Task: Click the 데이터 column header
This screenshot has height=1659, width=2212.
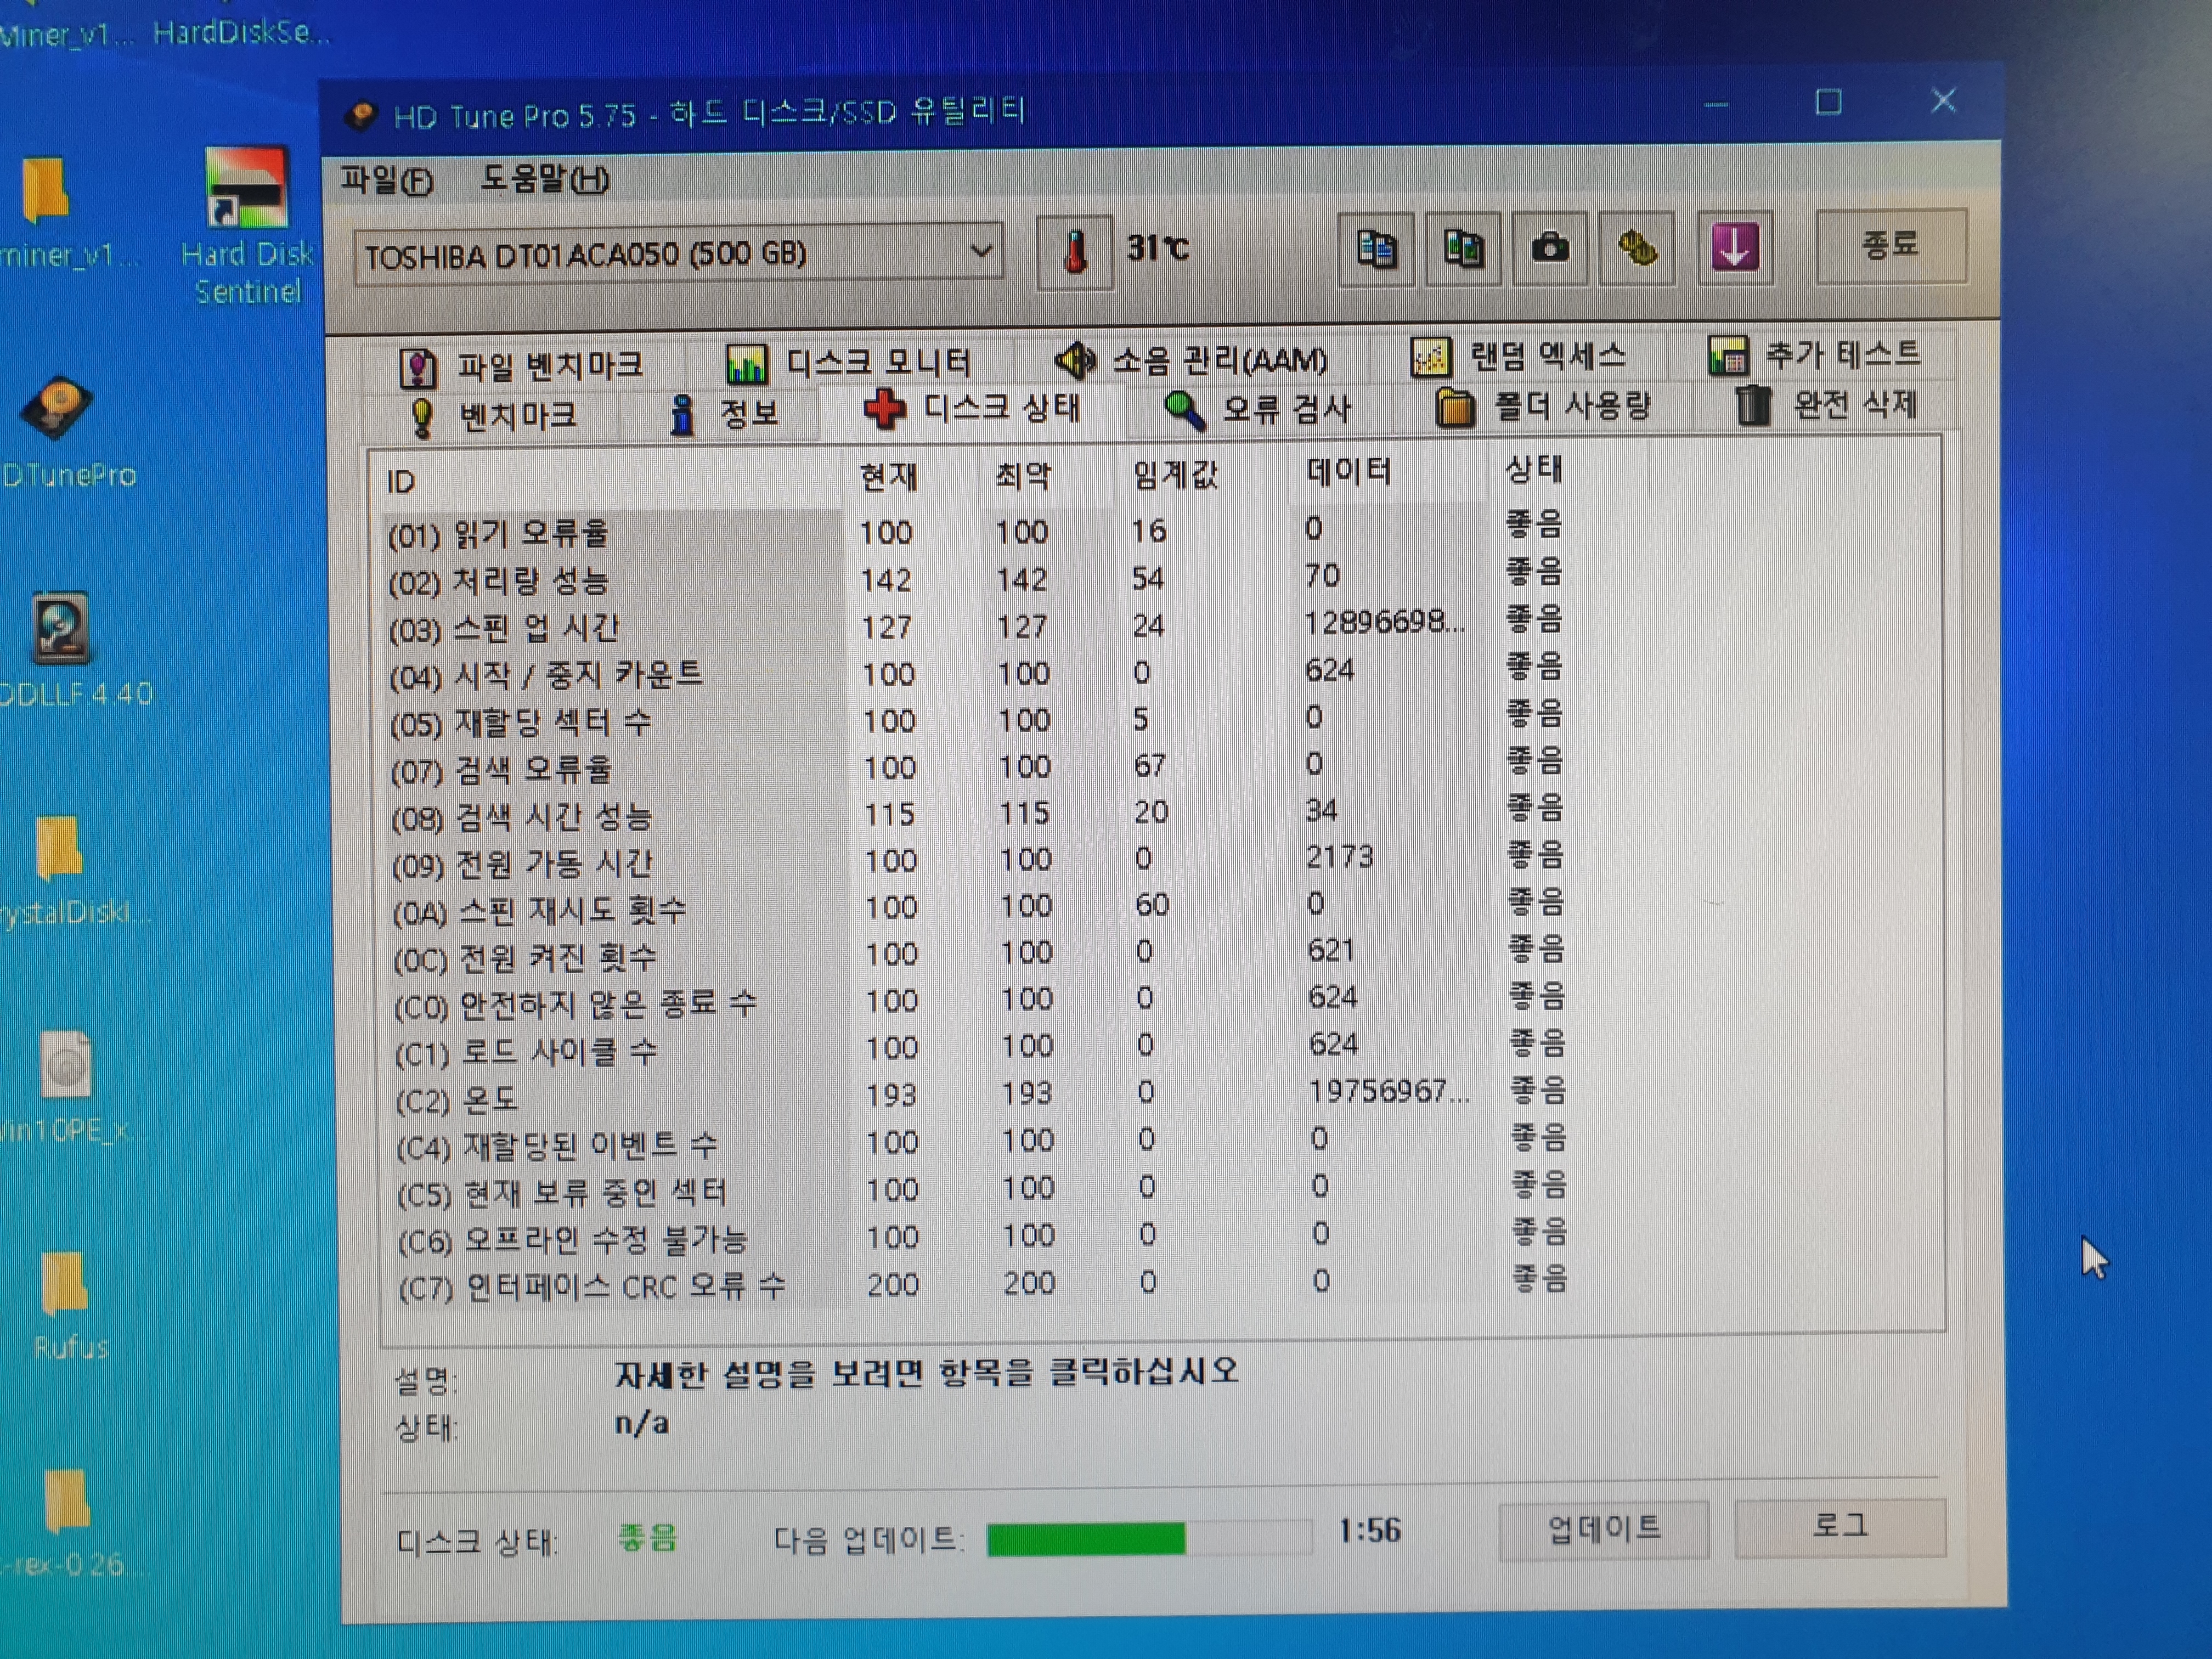Action: 1349,471
